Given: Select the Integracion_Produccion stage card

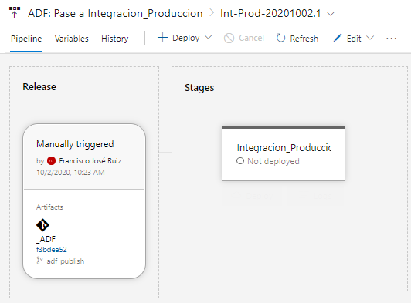Looking at the screenshot, I should click(284, 153).
